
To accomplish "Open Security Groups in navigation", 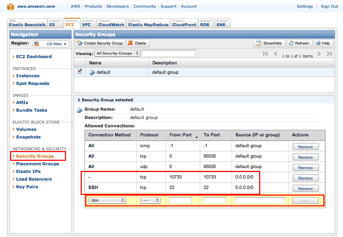I will 35,156.
